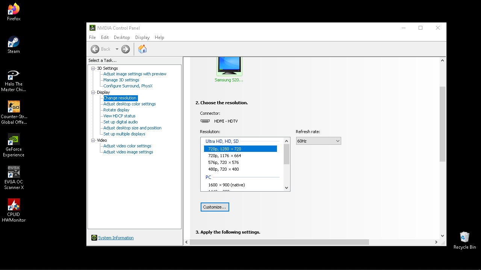Image resolution: width=481 pixels, height=270 pixels.
Task: Select 1600 × 900 (native) resolution
Action: (240, 185)
